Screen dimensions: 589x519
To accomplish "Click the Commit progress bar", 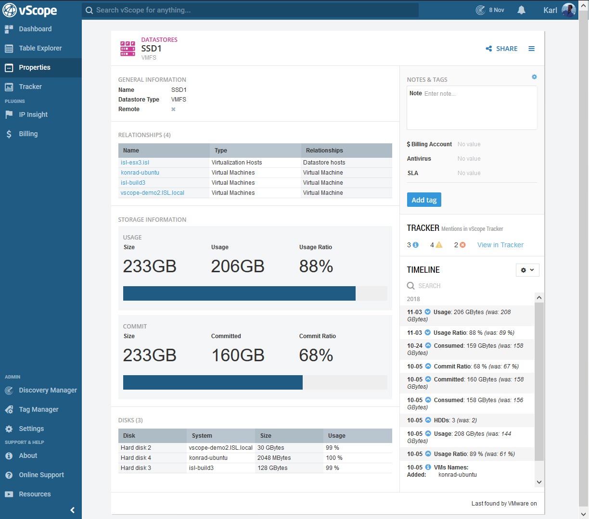I will click(255, 382).
